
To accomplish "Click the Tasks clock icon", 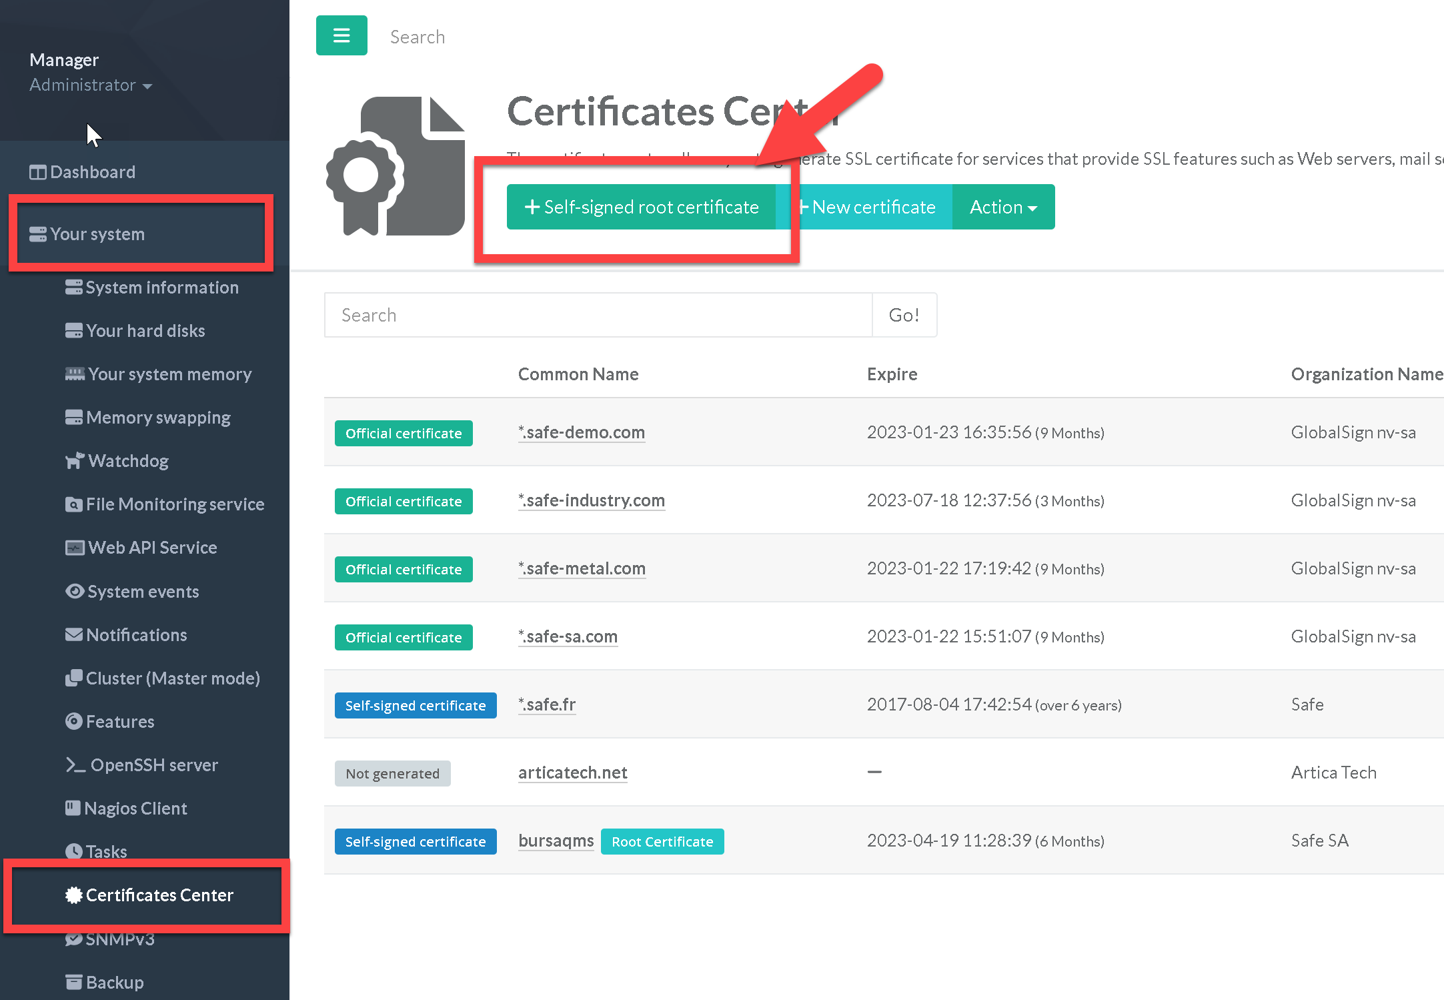I will (74, 851).
